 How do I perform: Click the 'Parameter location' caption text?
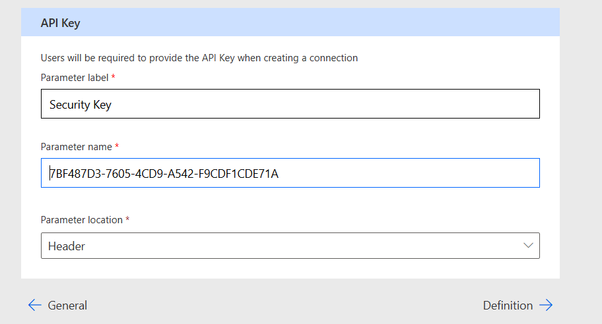[82, 220]
